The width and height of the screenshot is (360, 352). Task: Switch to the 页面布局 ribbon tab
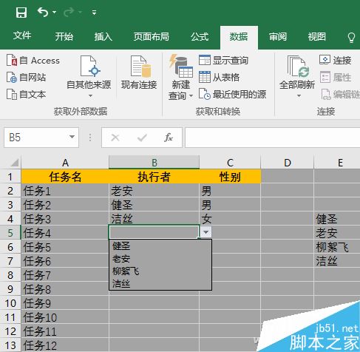152,36
